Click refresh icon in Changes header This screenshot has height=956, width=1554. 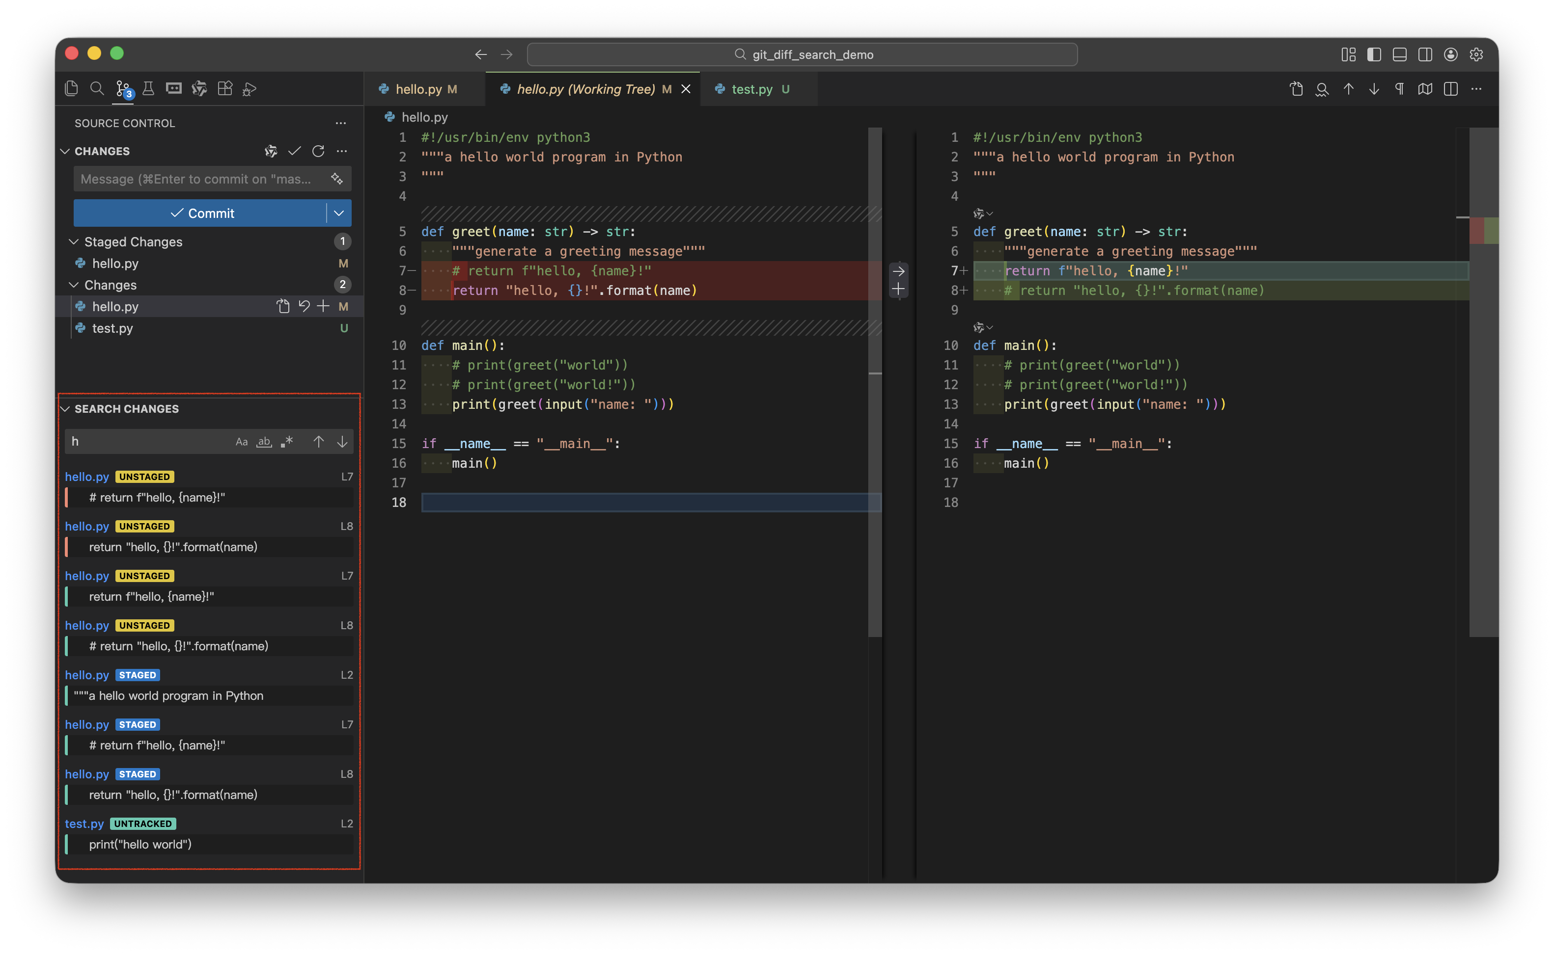click(318, 151)
